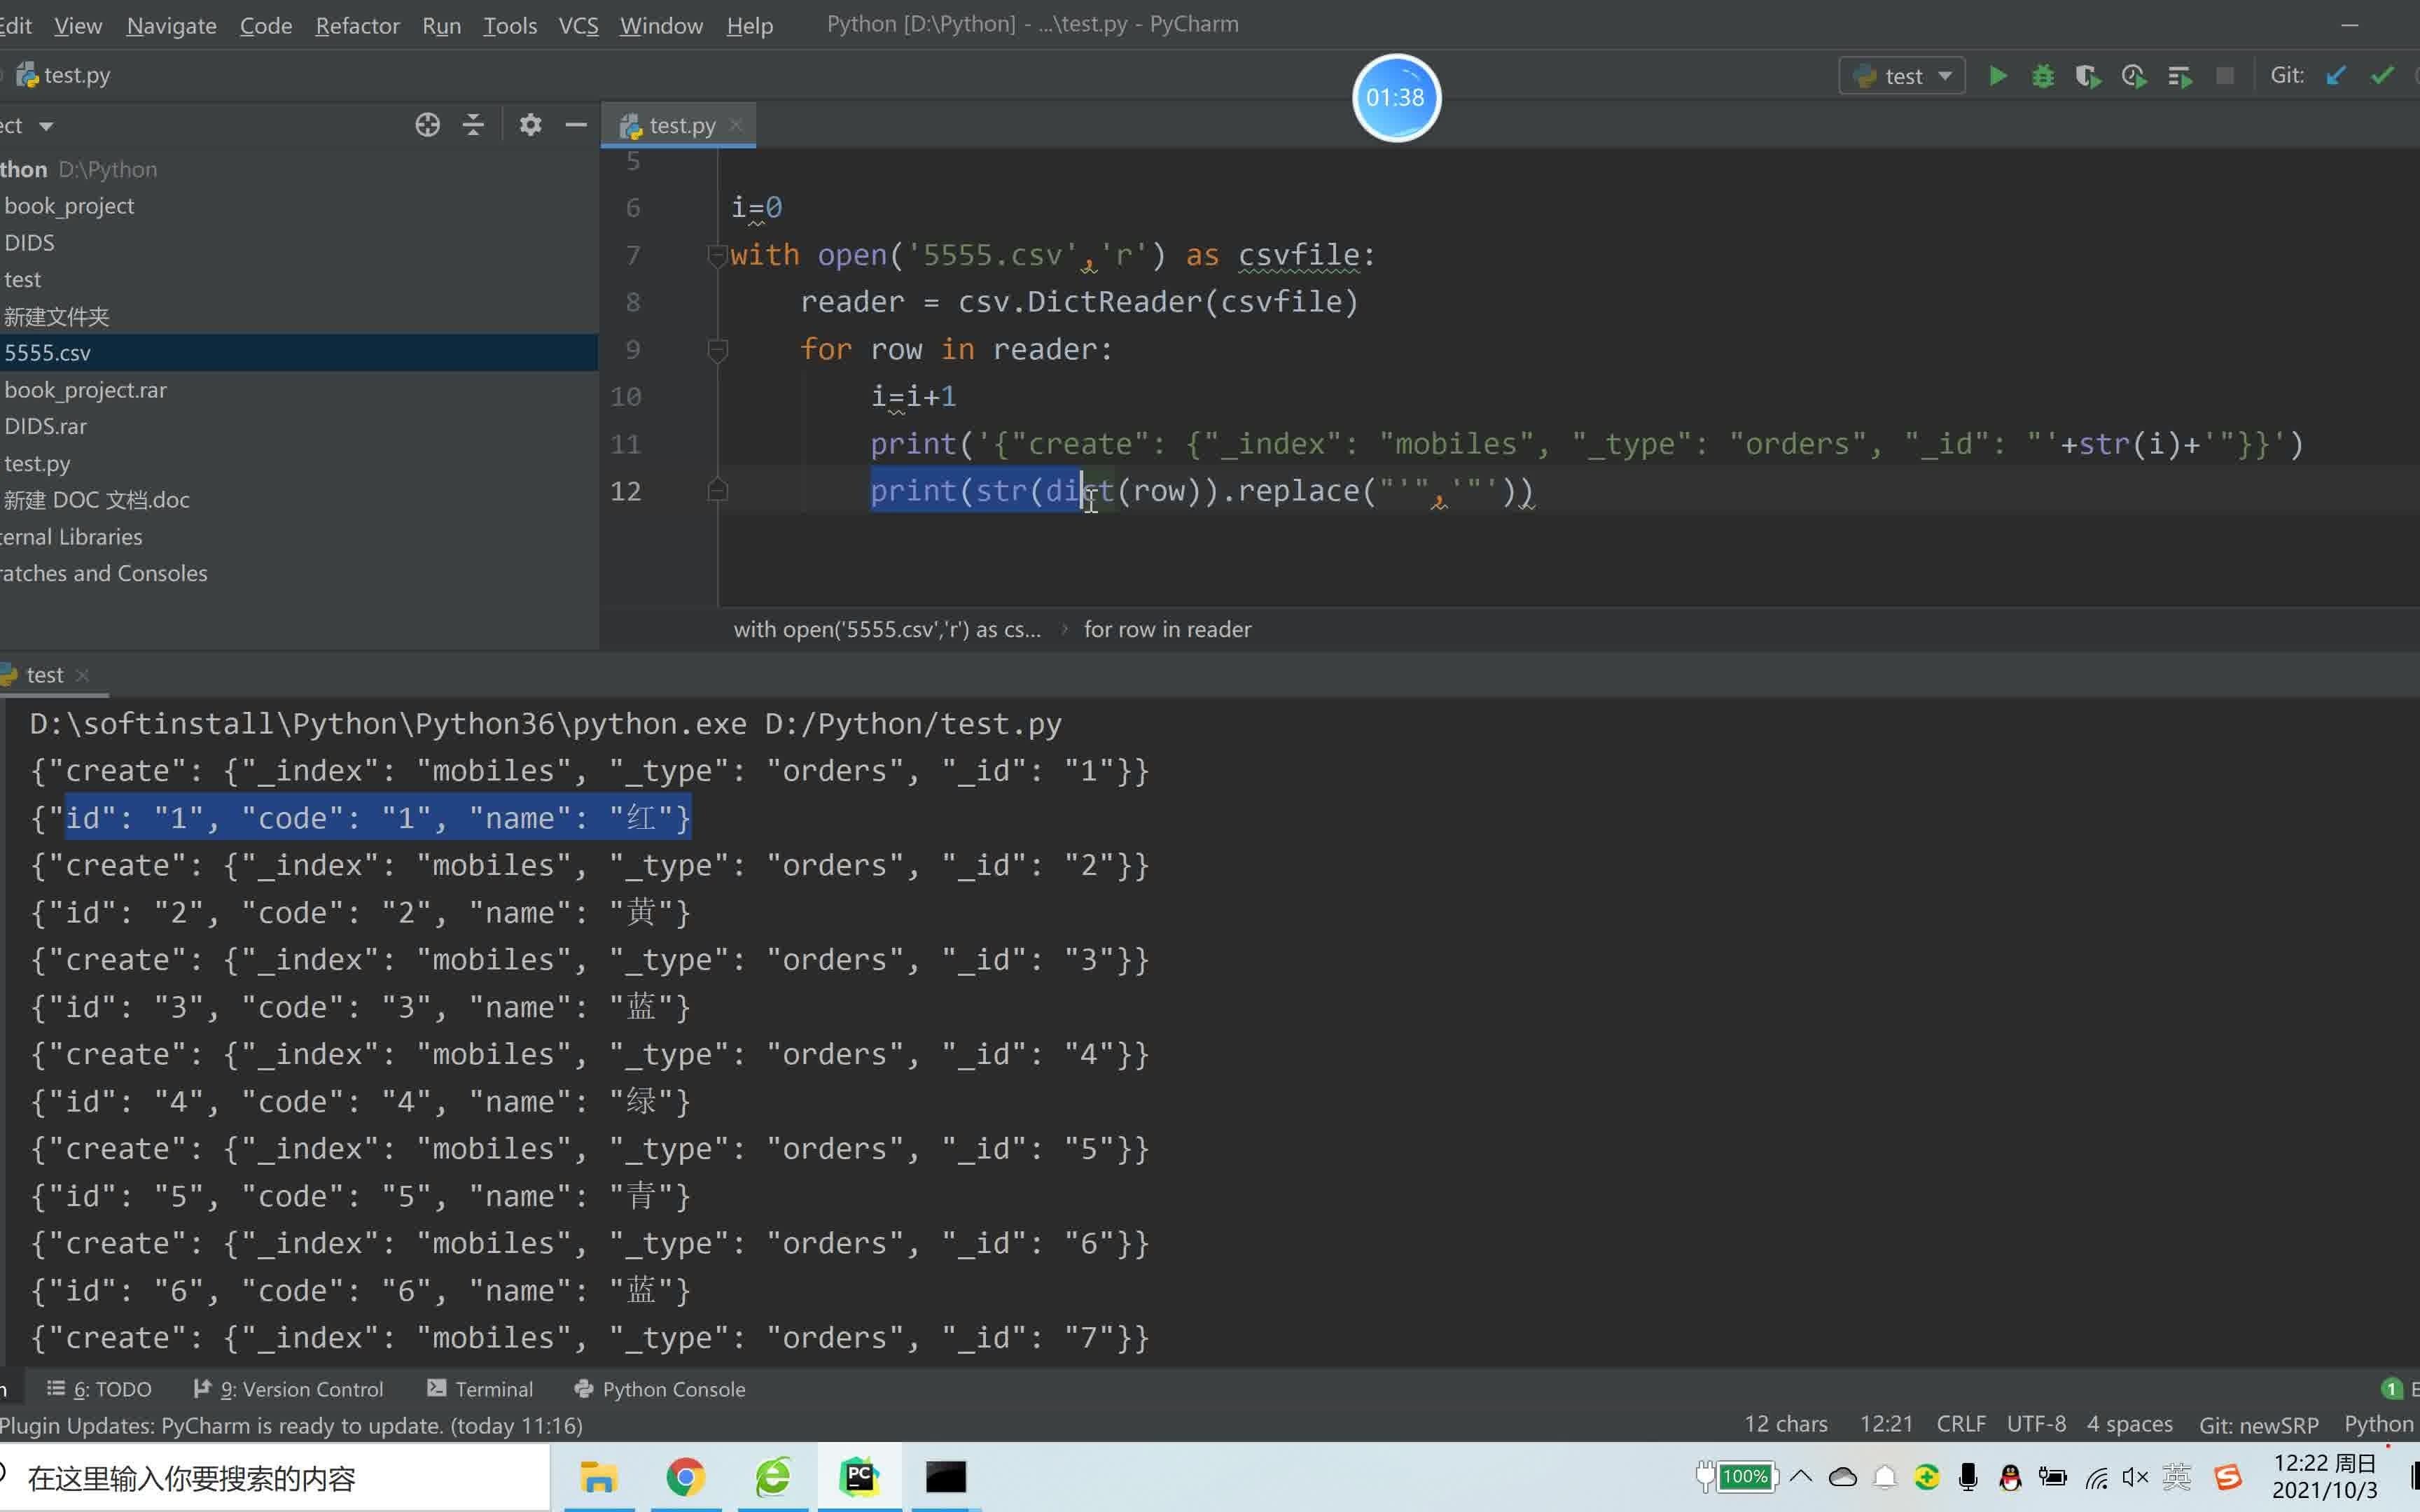Open the Python Console tool window

[660, 1389]
